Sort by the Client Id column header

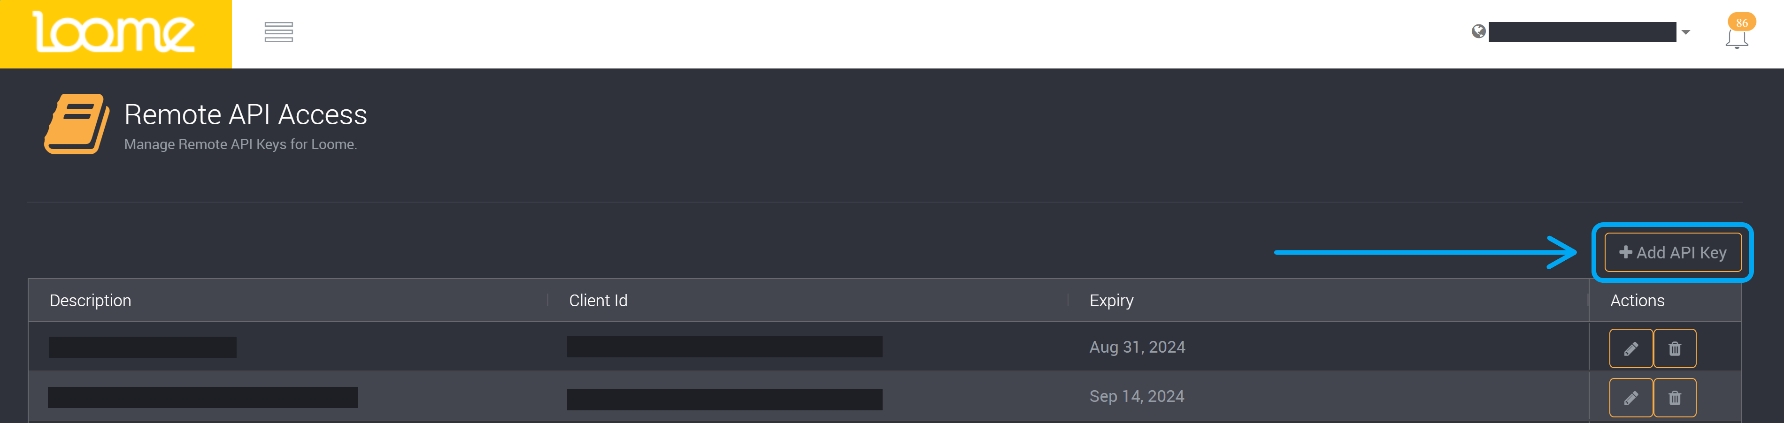tap(598, 301)
